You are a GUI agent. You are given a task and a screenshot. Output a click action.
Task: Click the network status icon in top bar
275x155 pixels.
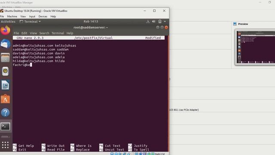[x=148, y=22]
